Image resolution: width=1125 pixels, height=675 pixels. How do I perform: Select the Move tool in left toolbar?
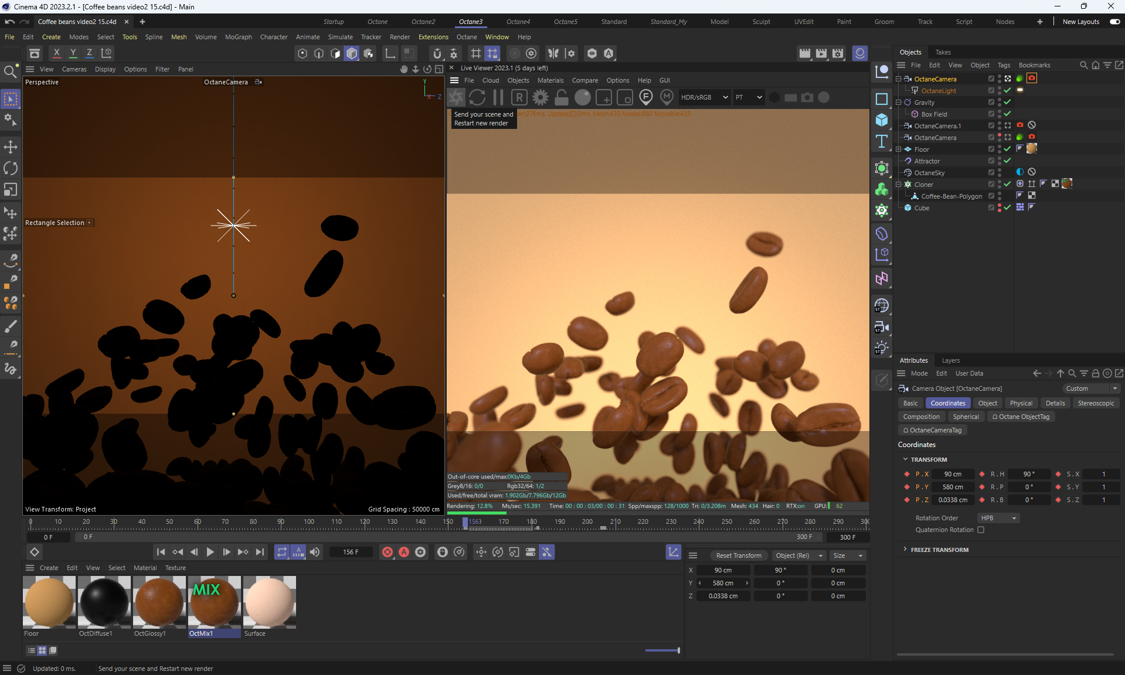click(11, 146)
